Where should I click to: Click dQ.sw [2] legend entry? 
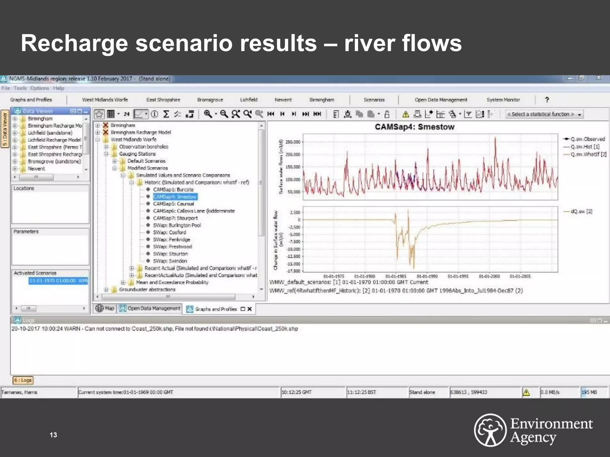pyautogui.click(x=578, y=211)
